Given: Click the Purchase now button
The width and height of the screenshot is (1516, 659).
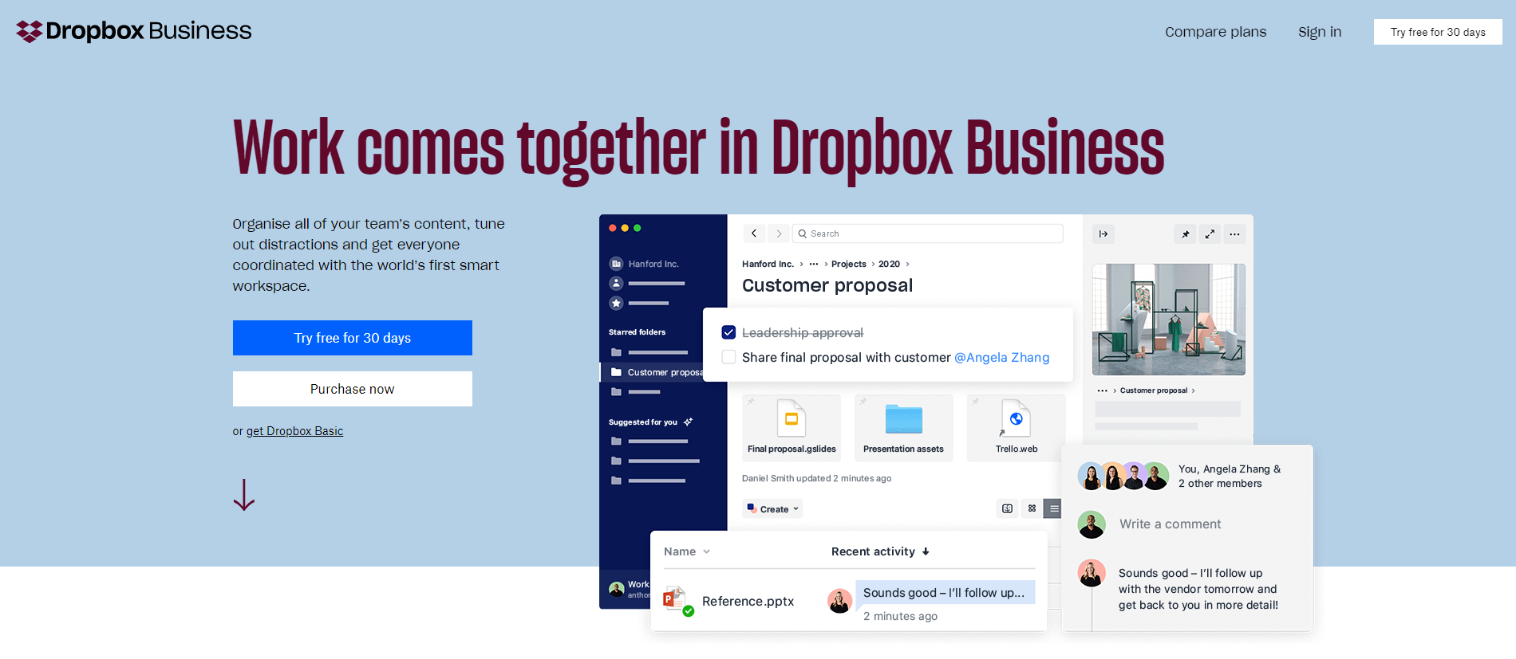Looking at the screenshot, I should [x=353, y=389].
